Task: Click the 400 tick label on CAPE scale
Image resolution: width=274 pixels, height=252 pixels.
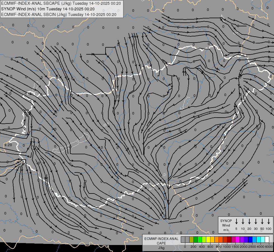Action: (x=202, y=247)
